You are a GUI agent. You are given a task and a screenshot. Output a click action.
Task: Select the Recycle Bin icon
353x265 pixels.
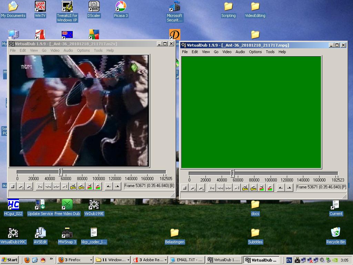coord(336,236)
